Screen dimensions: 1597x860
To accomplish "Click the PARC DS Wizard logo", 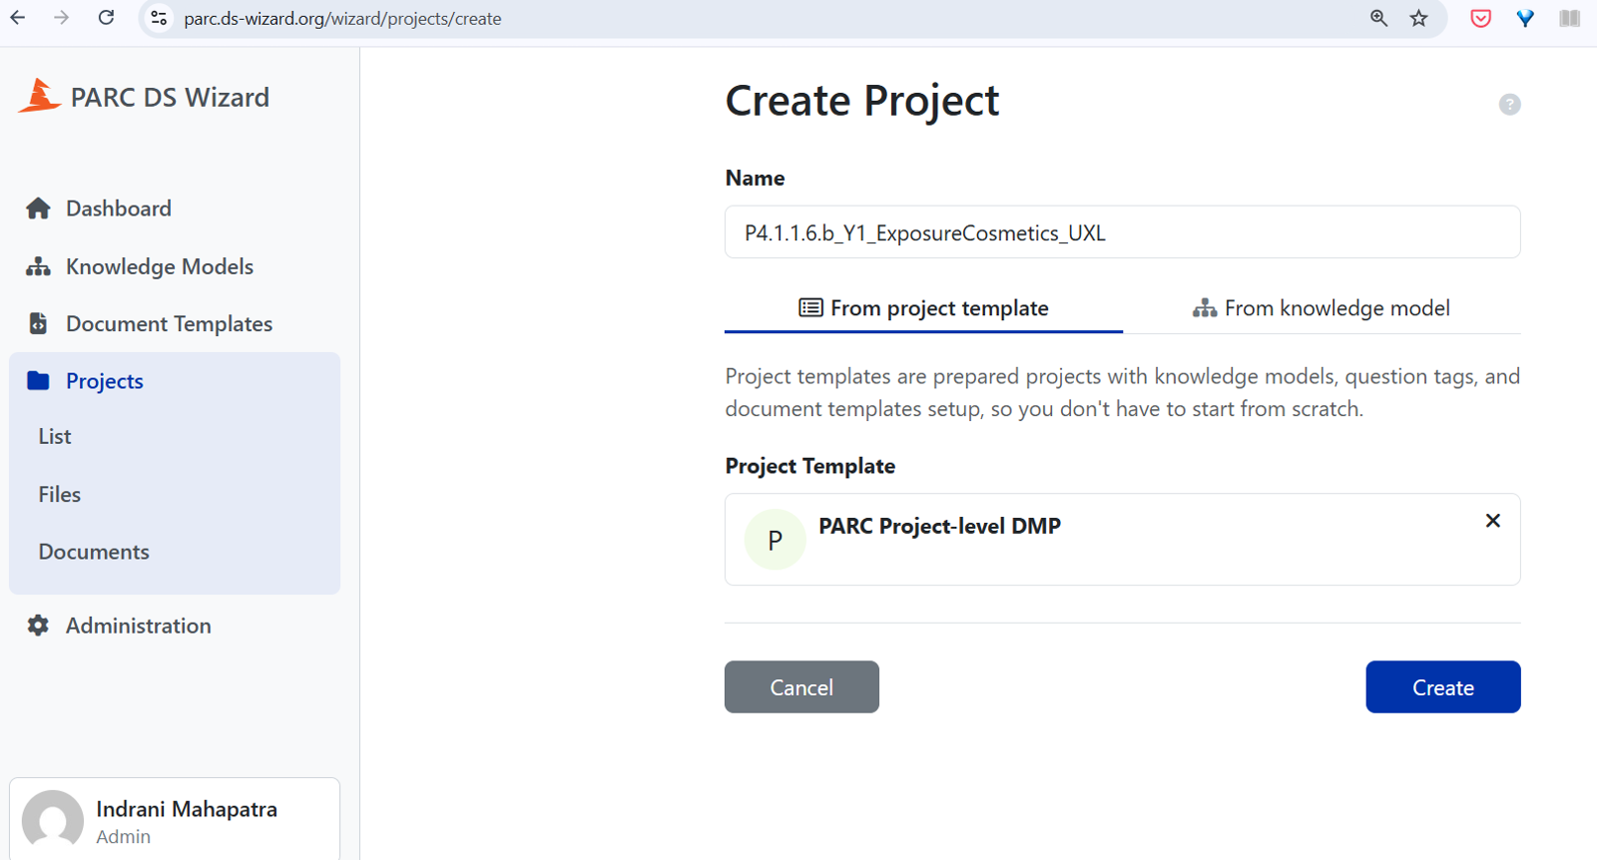I will (40, 97).
